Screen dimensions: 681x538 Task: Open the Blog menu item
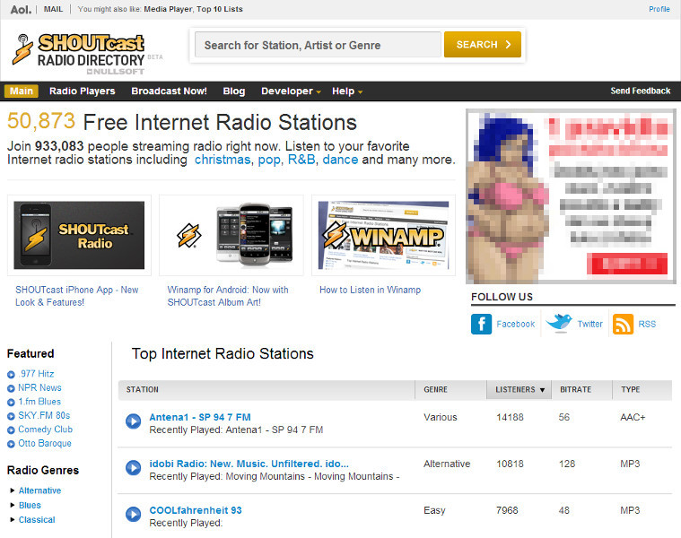233,91
